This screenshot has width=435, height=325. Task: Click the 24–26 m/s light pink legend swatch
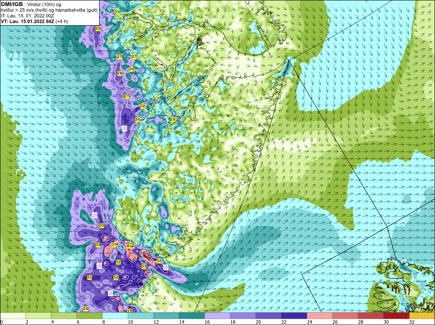(320, 316)
